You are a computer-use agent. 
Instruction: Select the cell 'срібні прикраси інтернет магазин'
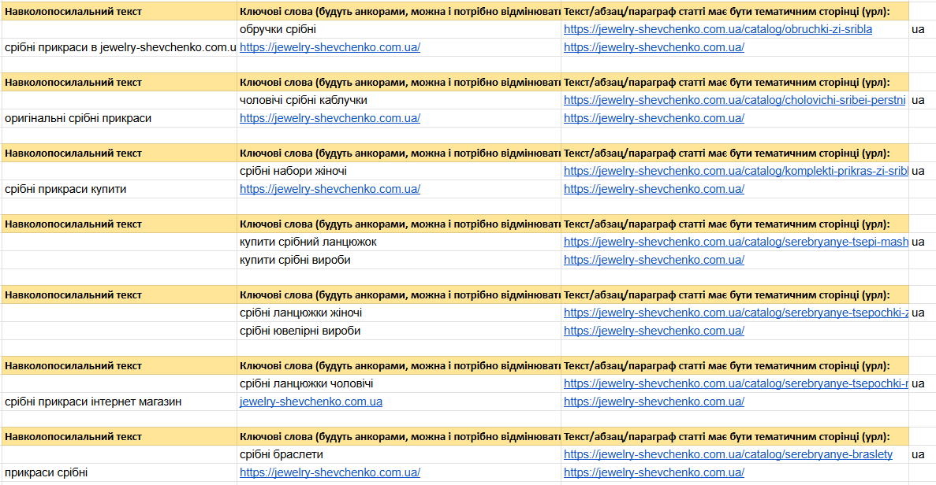[119, 402]
